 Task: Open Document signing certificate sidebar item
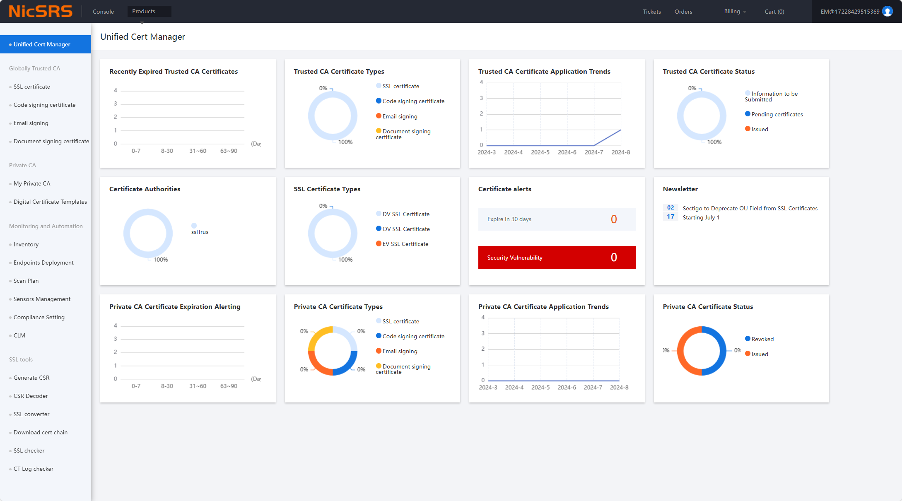tap(51, 141)
